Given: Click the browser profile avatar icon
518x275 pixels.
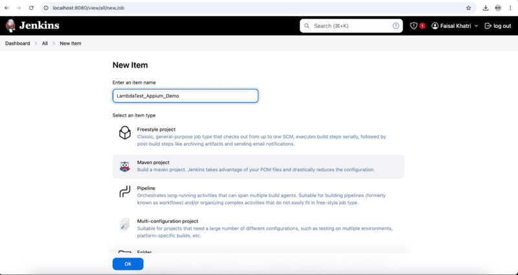Looking at the screenshot, I should [x=498, y=8].
